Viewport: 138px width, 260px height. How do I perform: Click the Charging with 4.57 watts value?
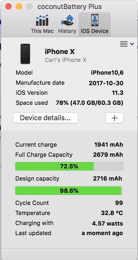107,223
